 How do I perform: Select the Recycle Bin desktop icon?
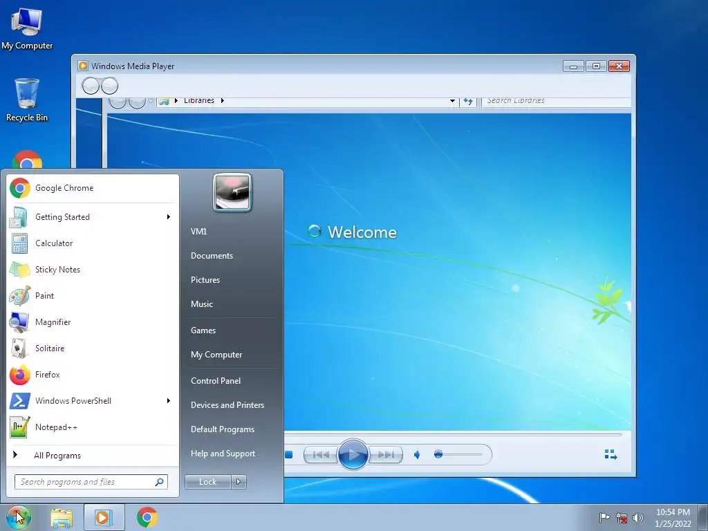click(x=27, y=100)
